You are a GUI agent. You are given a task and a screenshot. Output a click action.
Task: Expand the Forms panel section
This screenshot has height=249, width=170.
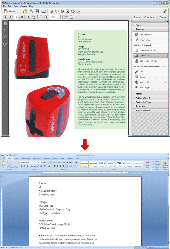(x=150, y=94)
